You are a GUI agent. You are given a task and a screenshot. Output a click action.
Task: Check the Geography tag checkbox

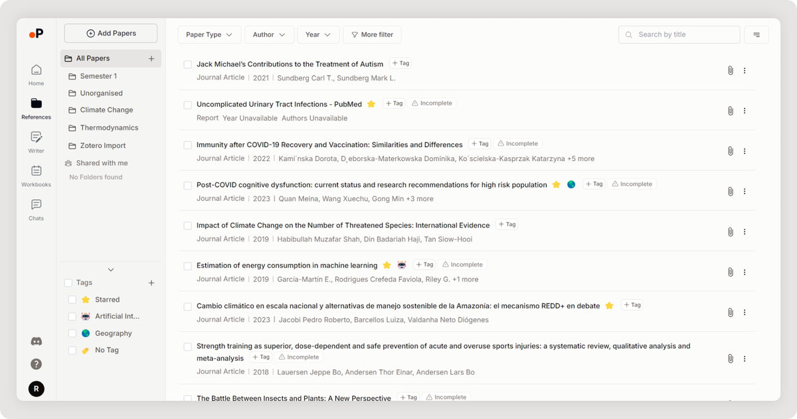[72, 333]
